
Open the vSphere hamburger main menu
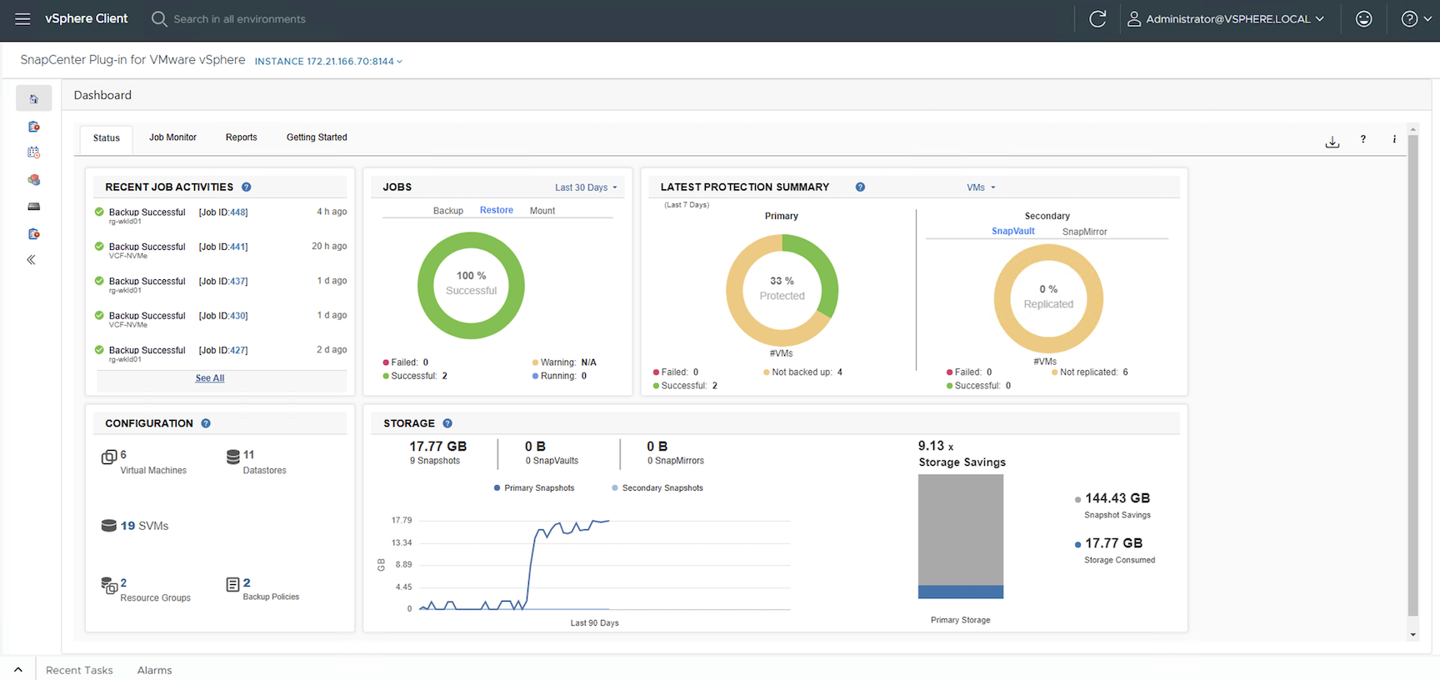tap(22, 19)
